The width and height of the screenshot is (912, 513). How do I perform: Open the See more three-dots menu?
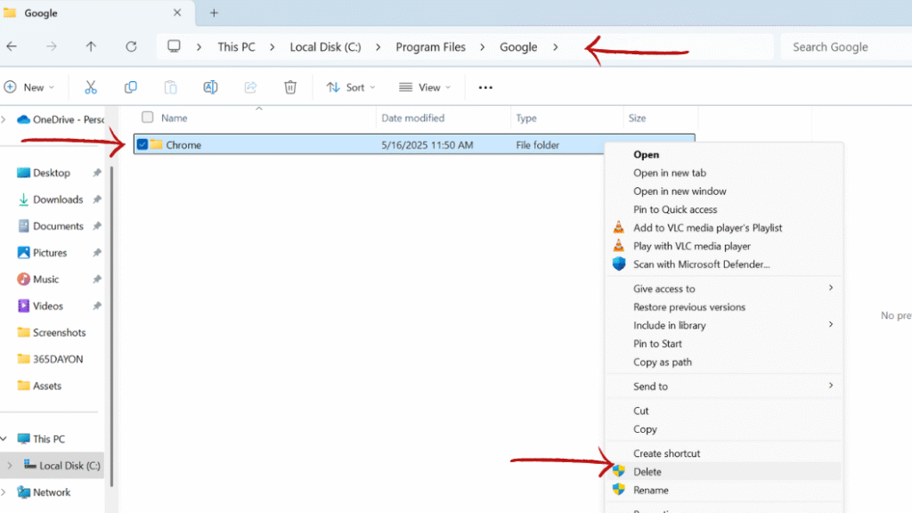tap(485, 87)
